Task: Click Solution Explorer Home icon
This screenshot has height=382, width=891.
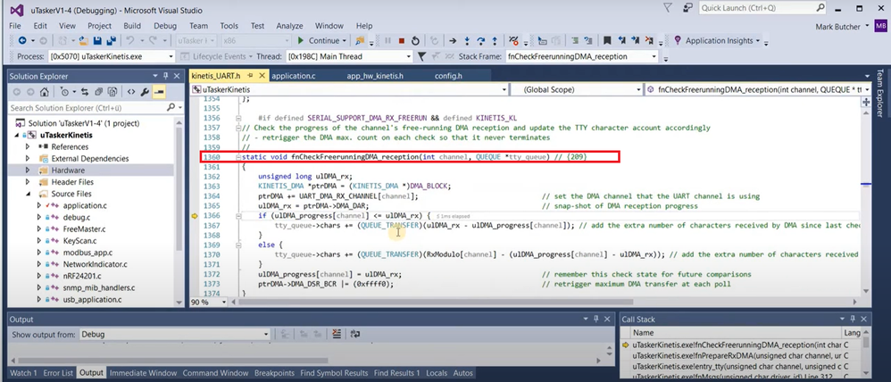Action: [45, 92]
